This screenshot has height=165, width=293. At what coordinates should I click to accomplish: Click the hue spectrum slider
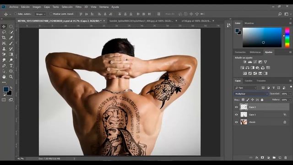tap(287, 38)
